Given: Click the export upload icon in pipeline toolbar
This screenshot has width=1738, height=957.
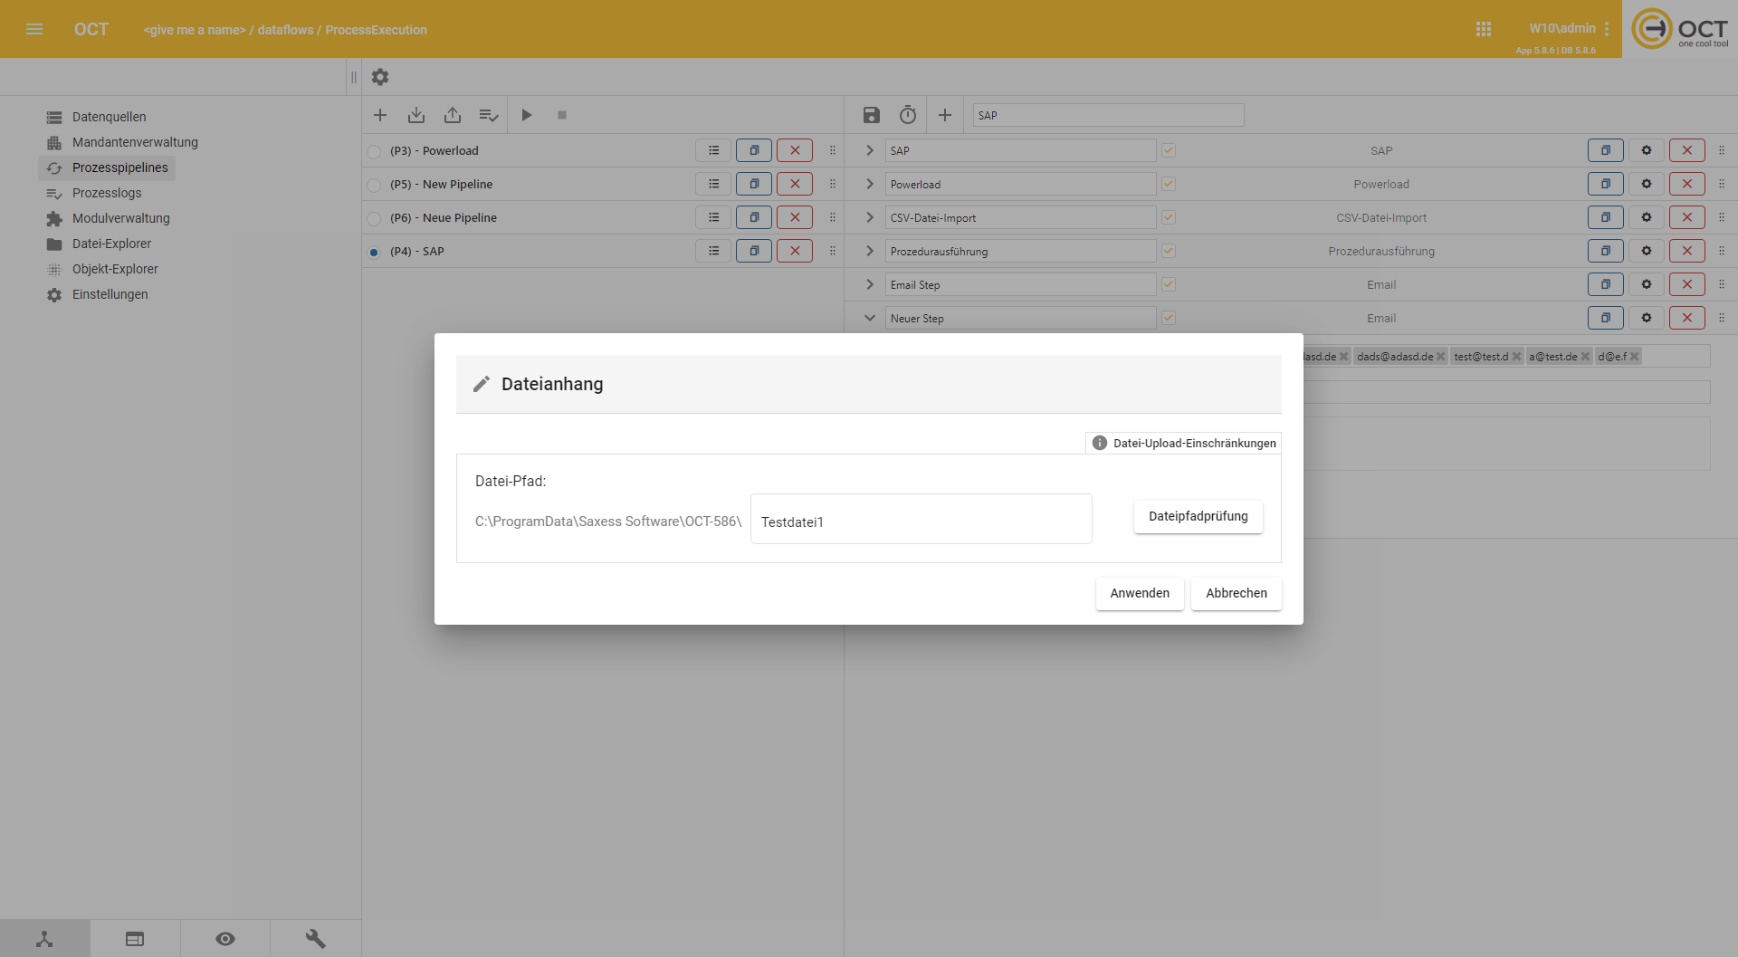Looking at the screenshot, I should click(x=453, y=115).
